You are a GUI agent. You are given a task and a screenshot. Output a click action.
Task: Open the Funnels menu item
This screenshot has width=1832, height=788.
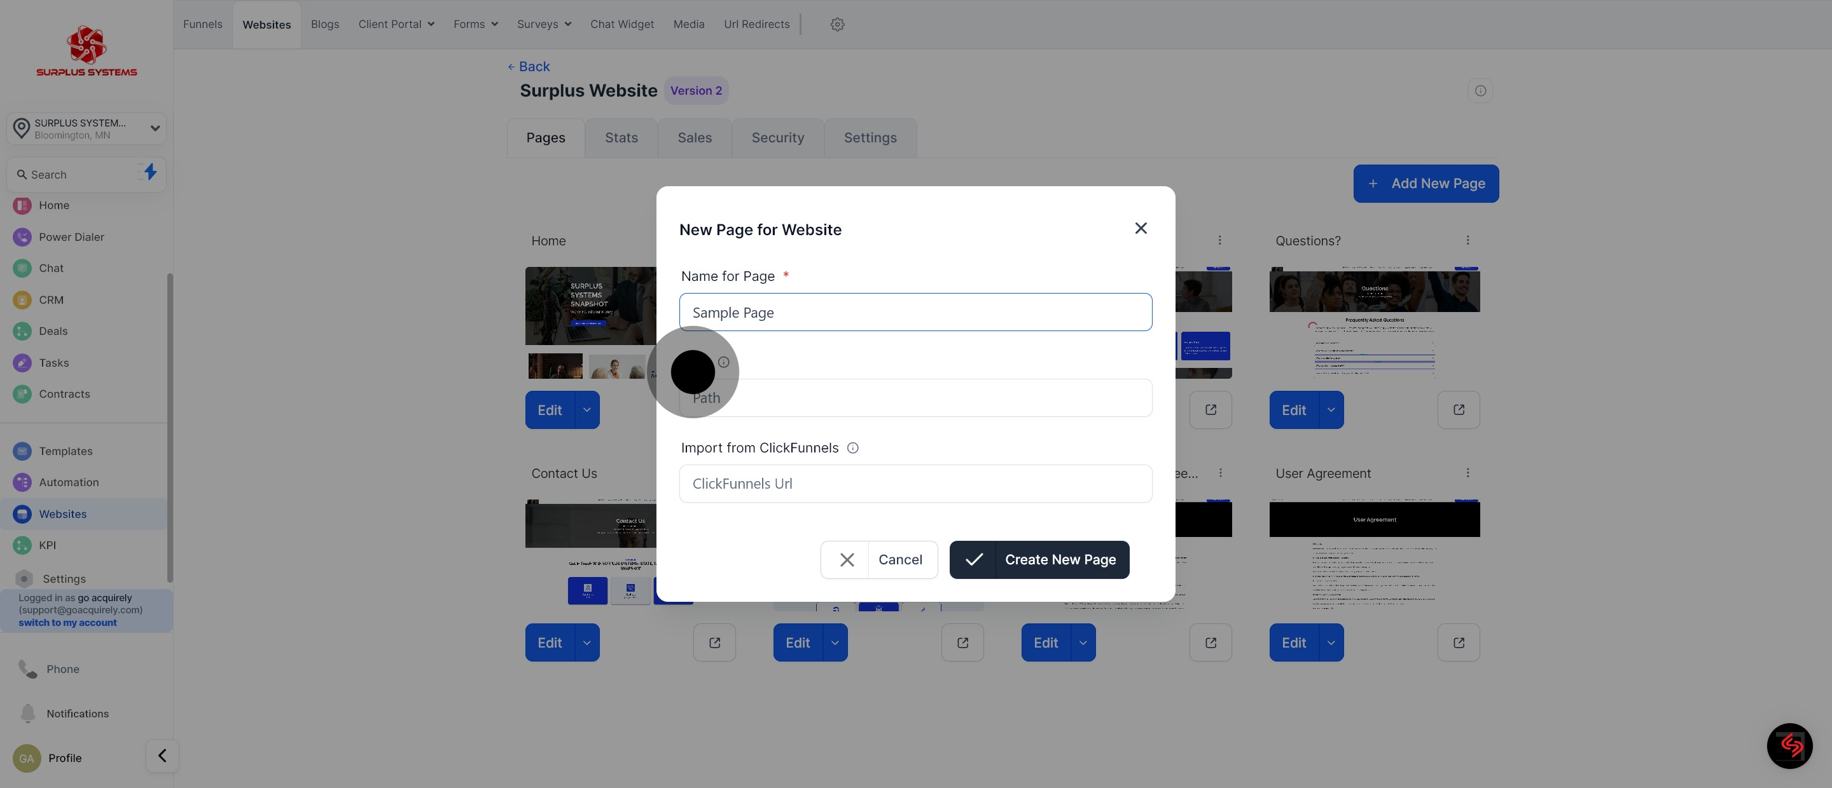pos(203,24)
